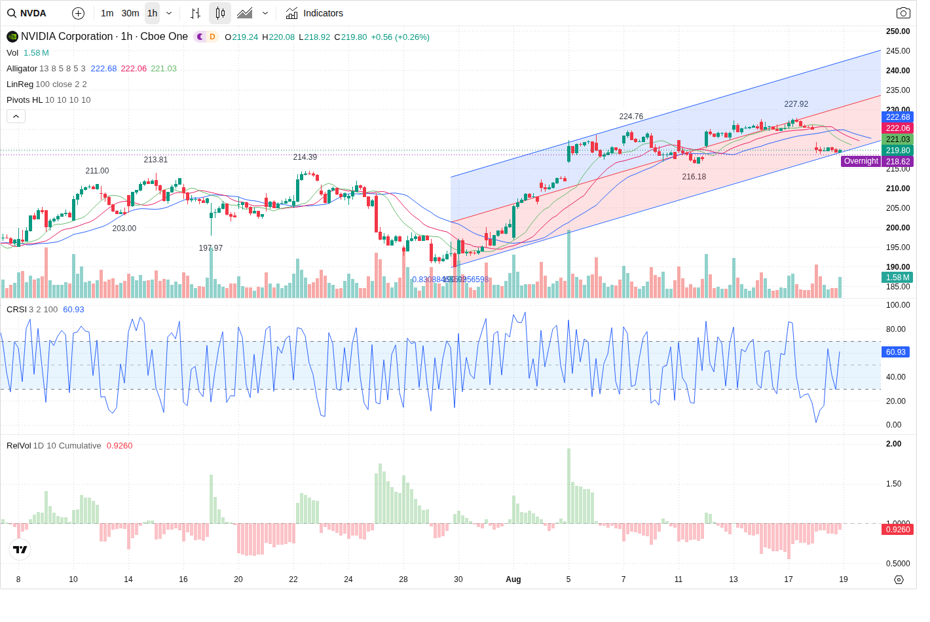Take a chart snapshot with camera icon
930x622 pixels.
(x=903, y=13)
